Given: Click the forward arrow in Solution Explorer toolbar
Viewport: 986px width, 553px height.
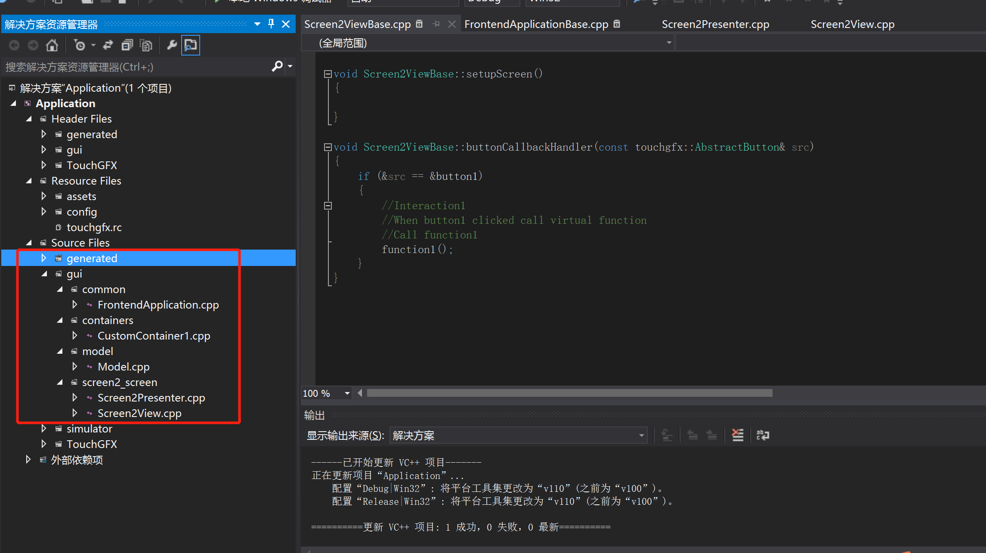Looking at the screenshot, I should (x=33, y=45).
